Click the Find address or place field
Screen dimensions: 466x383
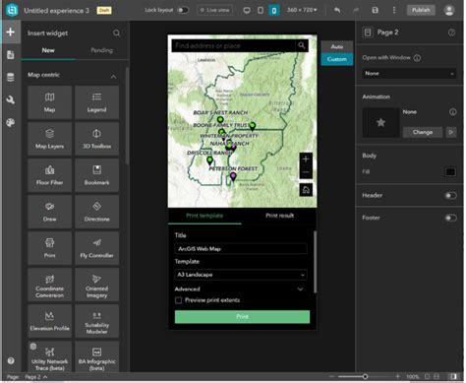pyautogui.click(x=233, y=46)
